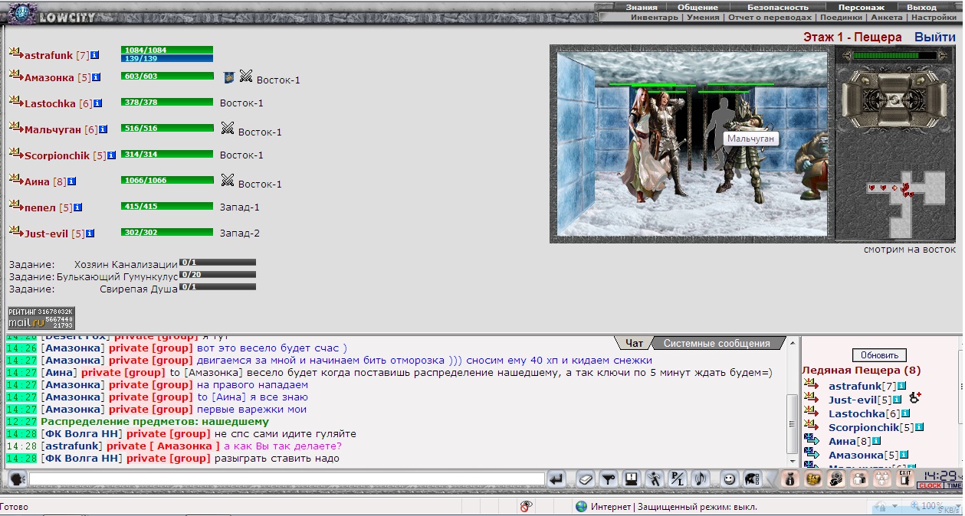Click Хозяин Канализации task progress bar

point(217,263)
